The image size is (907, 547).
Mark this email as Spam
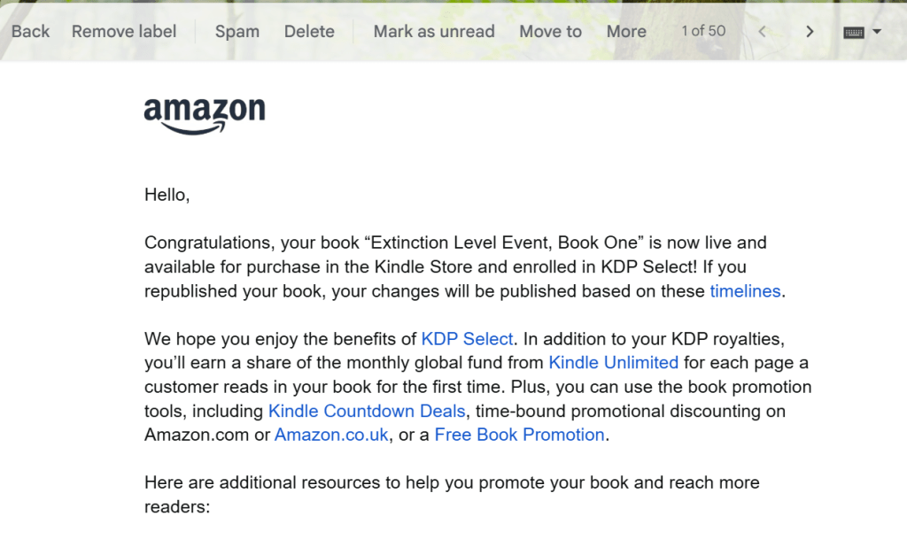pyautogui.click(x=237, y=32)
